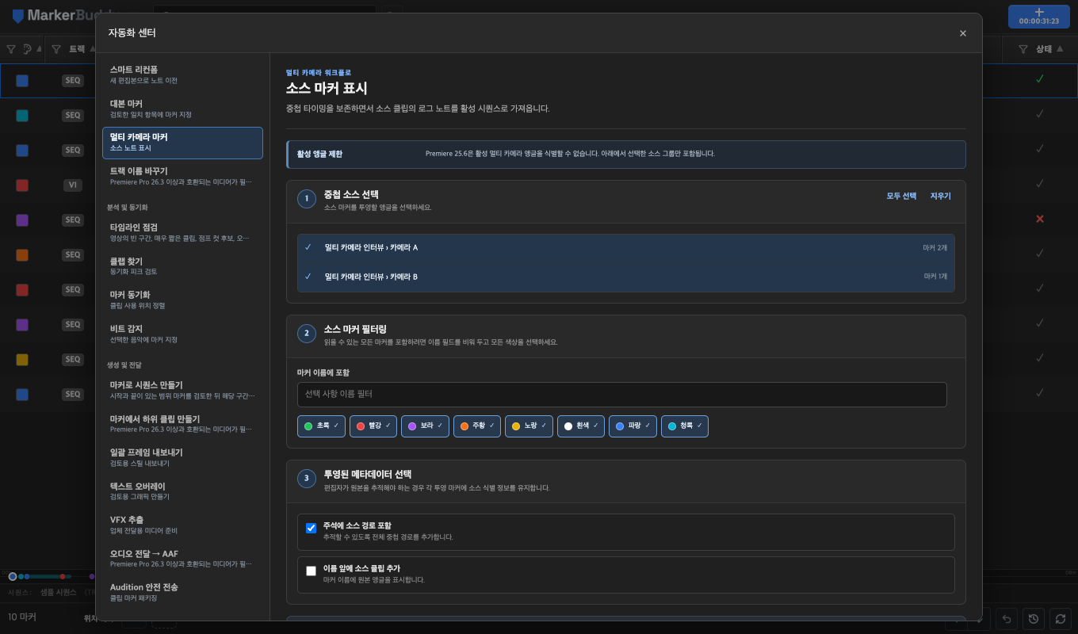This screenshot has height=634, width=1078.
Task: Click the filter funnel icon beside 상태 column
Action: [1023, 49]
